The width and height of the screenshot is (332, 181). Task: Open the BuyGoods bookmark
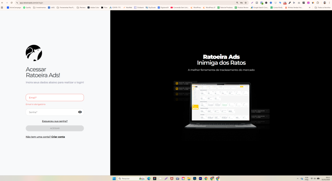151,7
